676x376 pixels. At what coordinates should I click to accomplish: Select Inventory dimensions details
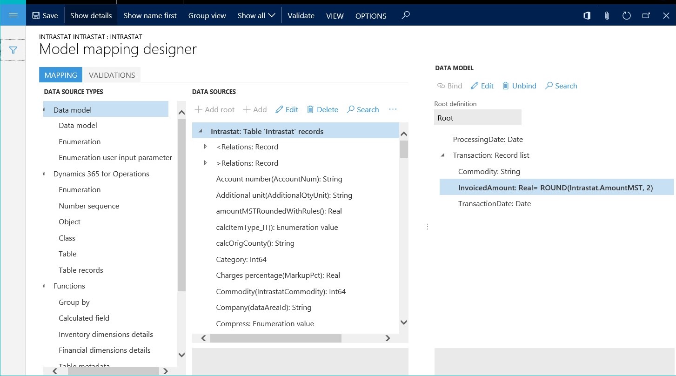(106, 334)
